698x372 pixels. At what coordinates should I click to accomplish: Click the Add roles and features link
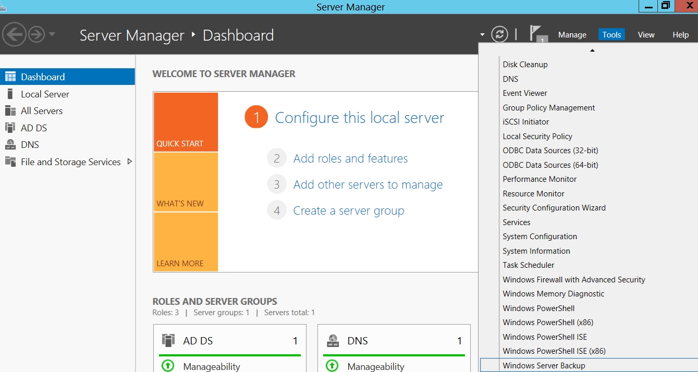(x=350, y=158)
